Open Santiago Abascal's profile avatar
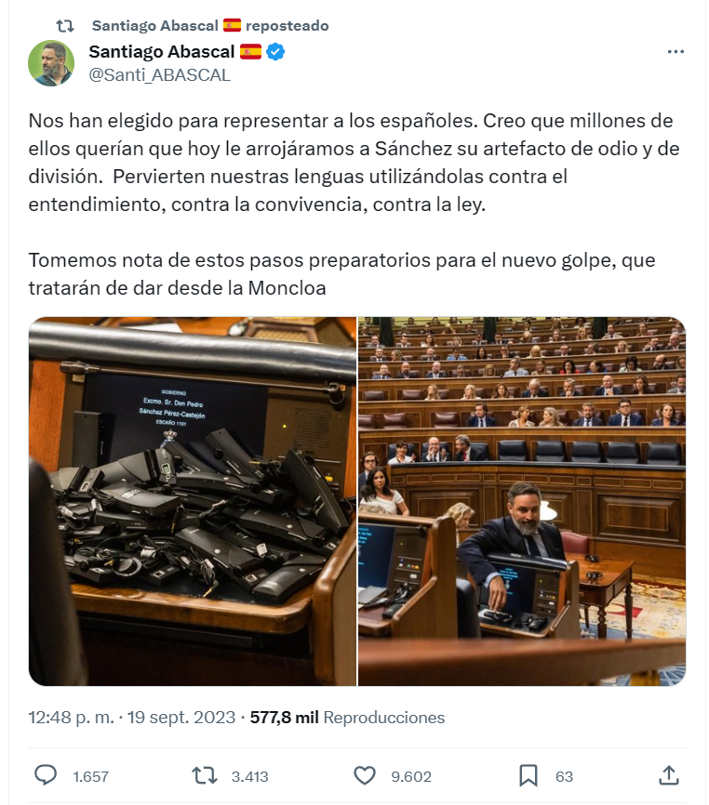The height and width of the screenshot is (805, 709). [x=51, y=63]
